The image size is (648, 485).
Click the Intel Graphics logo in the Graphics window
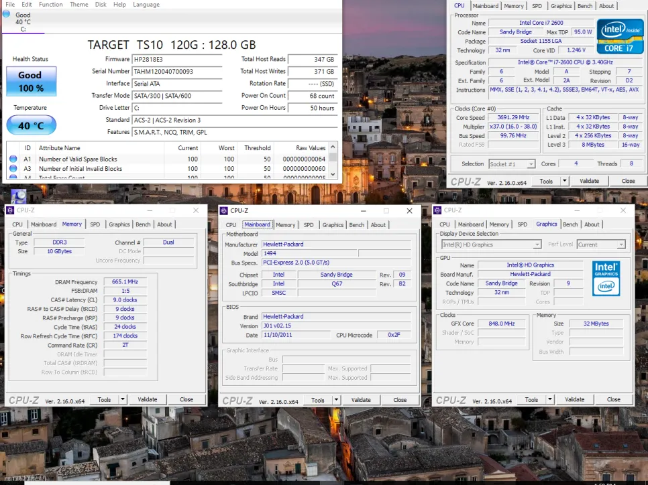pos(606,278)
